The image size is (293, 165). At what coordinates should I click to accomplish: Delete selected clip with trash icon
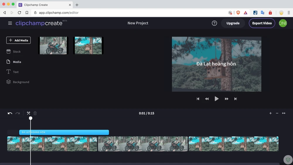35,113
